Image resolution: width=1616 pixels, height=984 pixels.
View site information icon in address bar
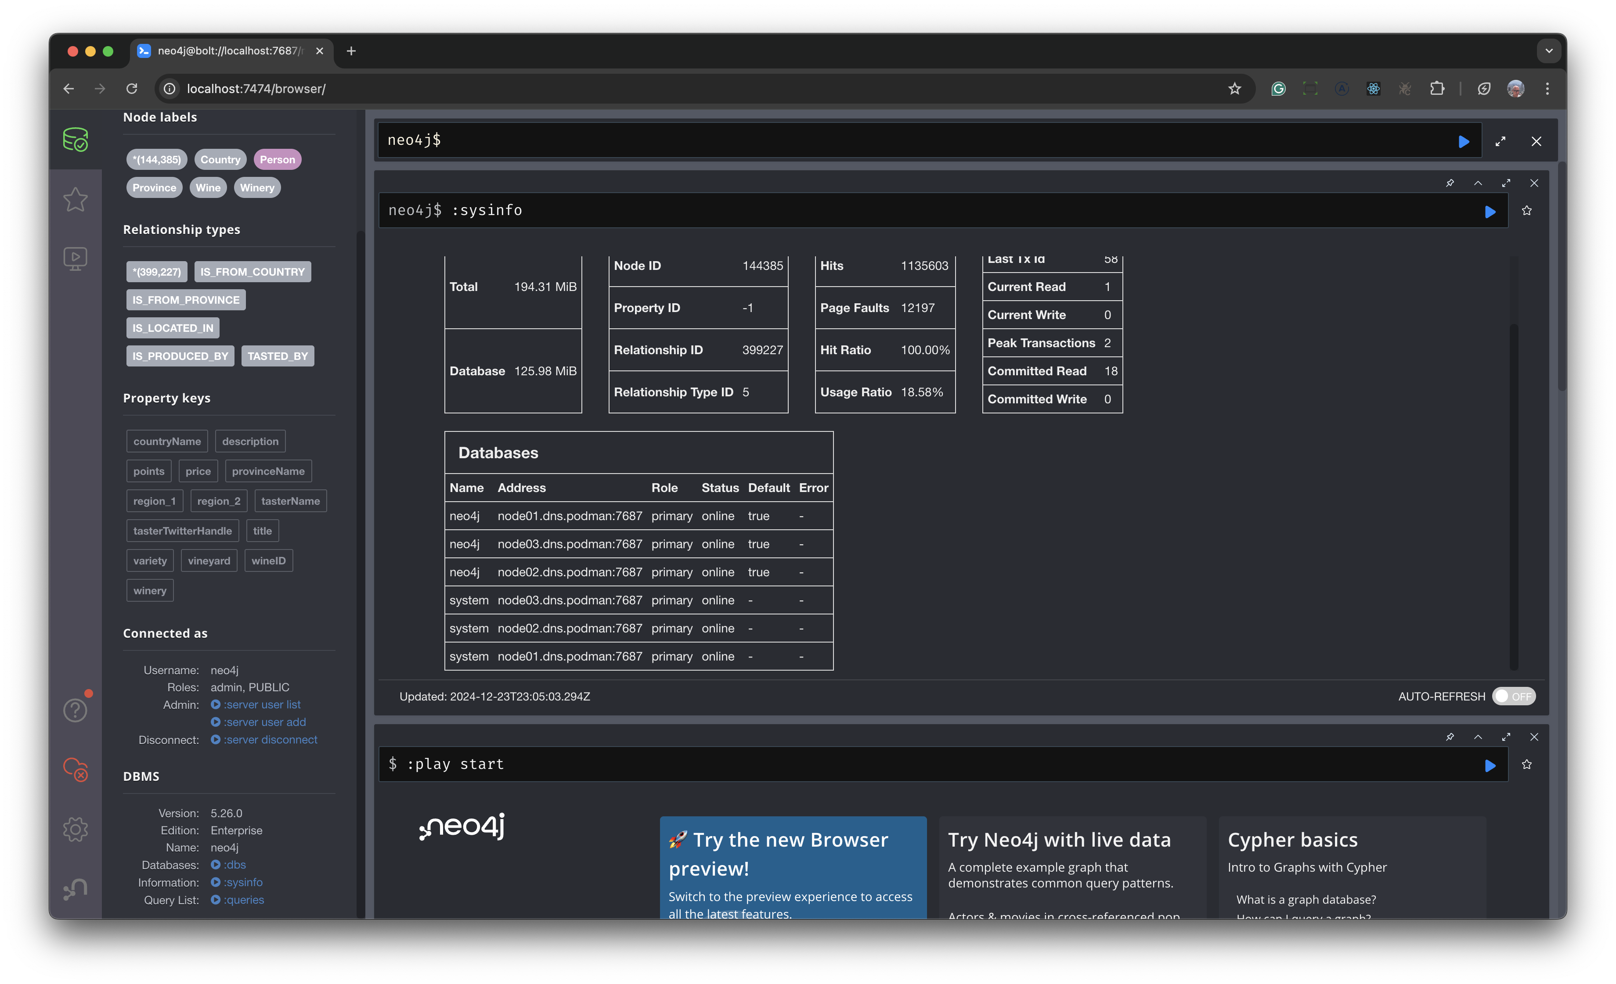click(169, 89)
